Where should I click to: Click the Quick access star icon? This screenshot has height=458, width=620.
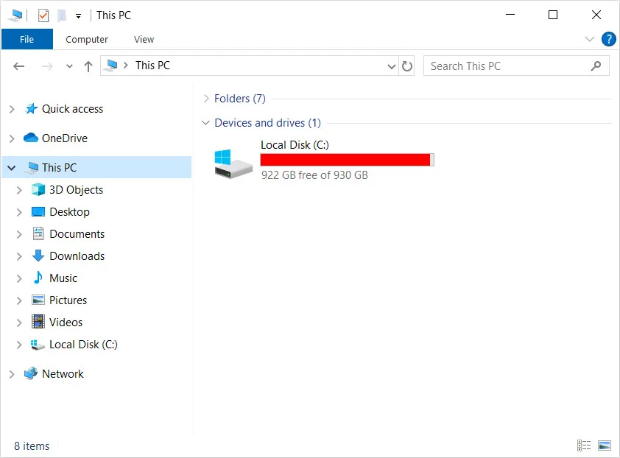tap(31, 108)
